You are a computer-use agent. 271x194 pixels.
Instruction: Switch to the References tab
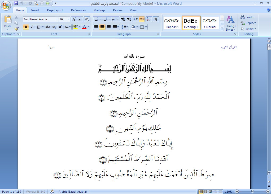(78, 10)
